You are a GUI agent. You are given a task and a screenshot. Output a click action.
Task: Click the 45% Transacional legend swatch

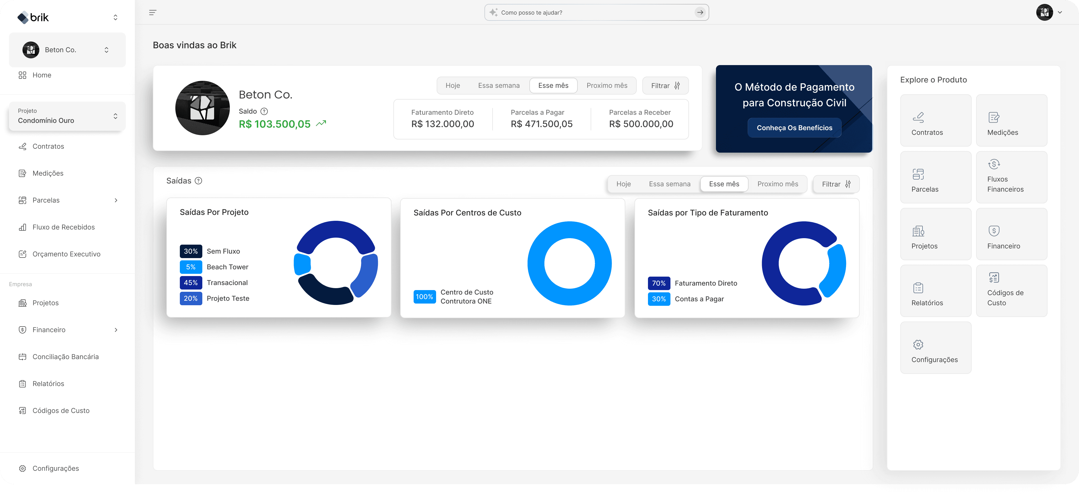pos(191,283)
